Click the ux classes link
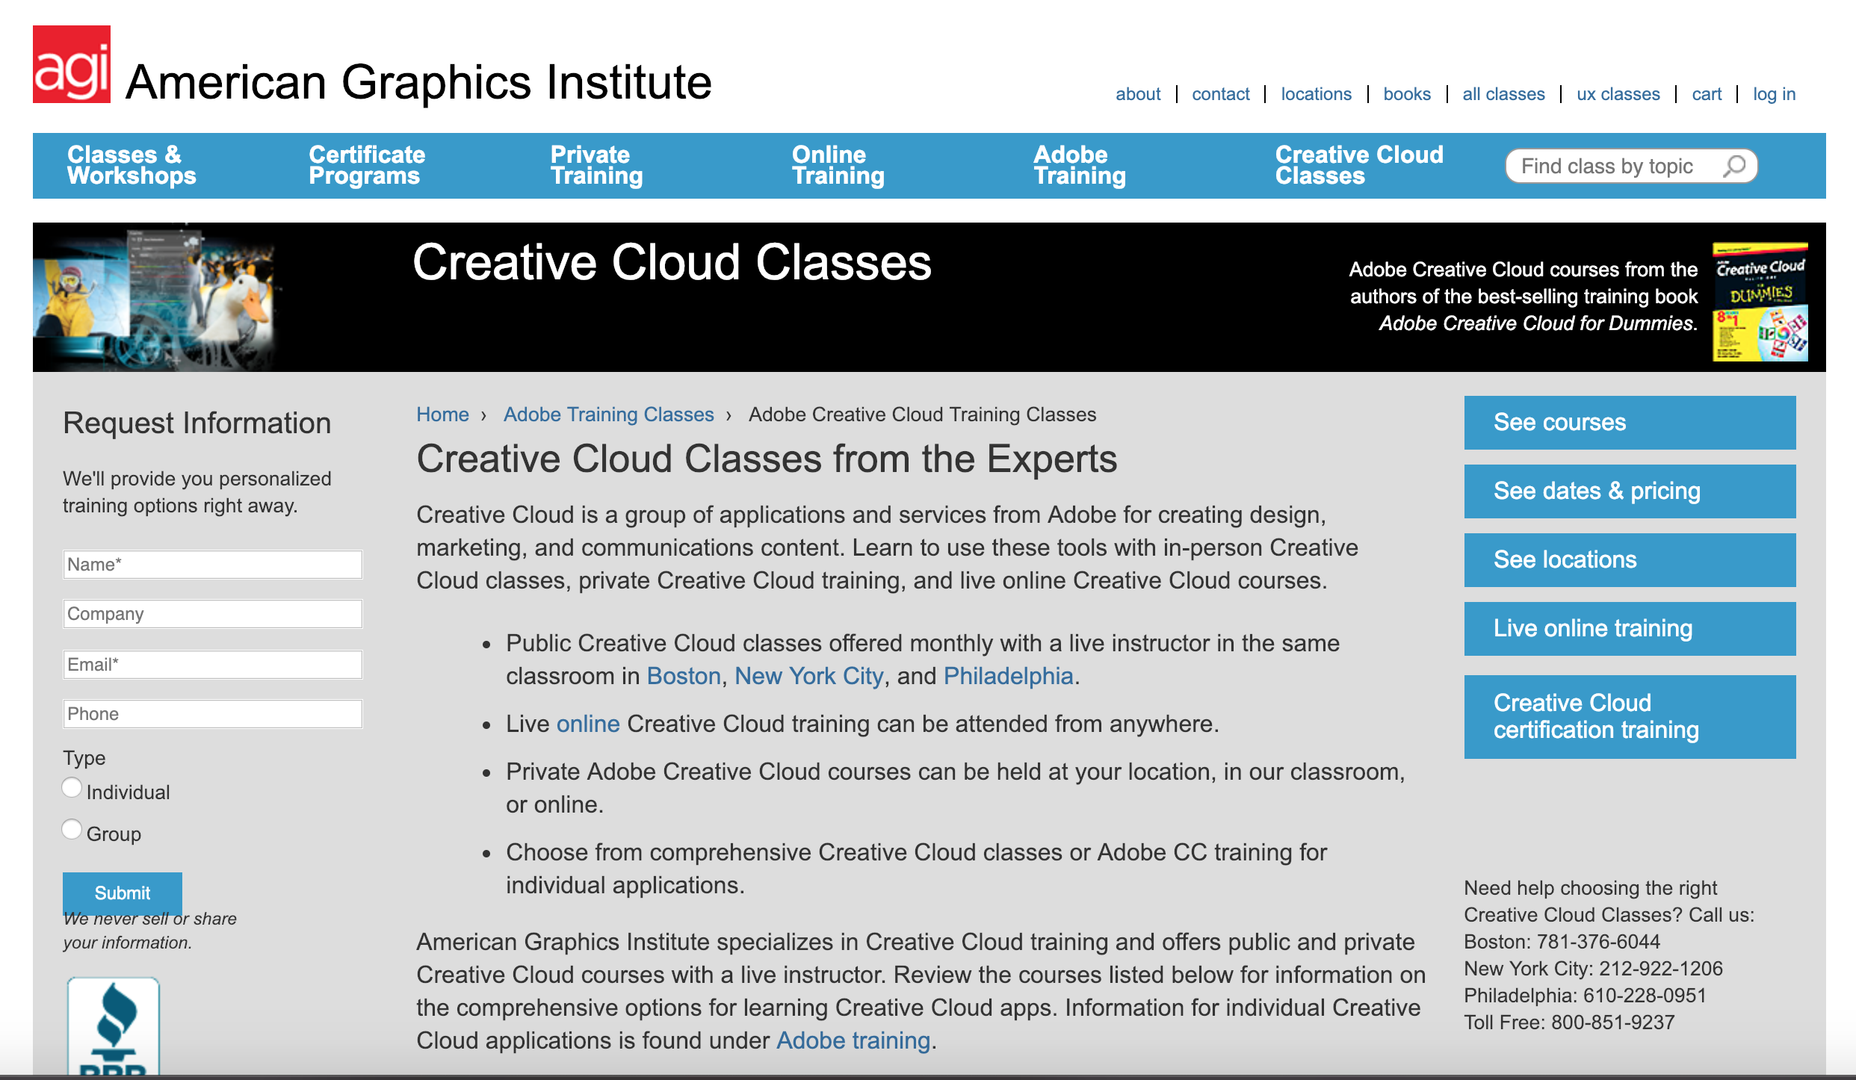Image resolution: width=1856 pixels, height=1080 pixels. tap(1618, 94)
